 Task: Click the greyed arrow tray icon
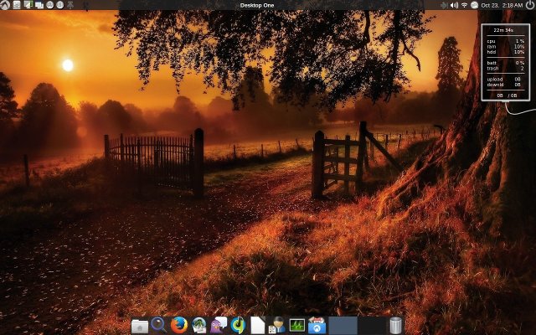point(444,5)
